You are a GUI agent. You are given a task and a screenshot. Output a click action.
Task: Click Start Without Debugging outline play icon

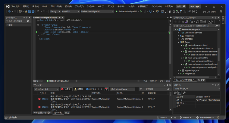[141, 11]
